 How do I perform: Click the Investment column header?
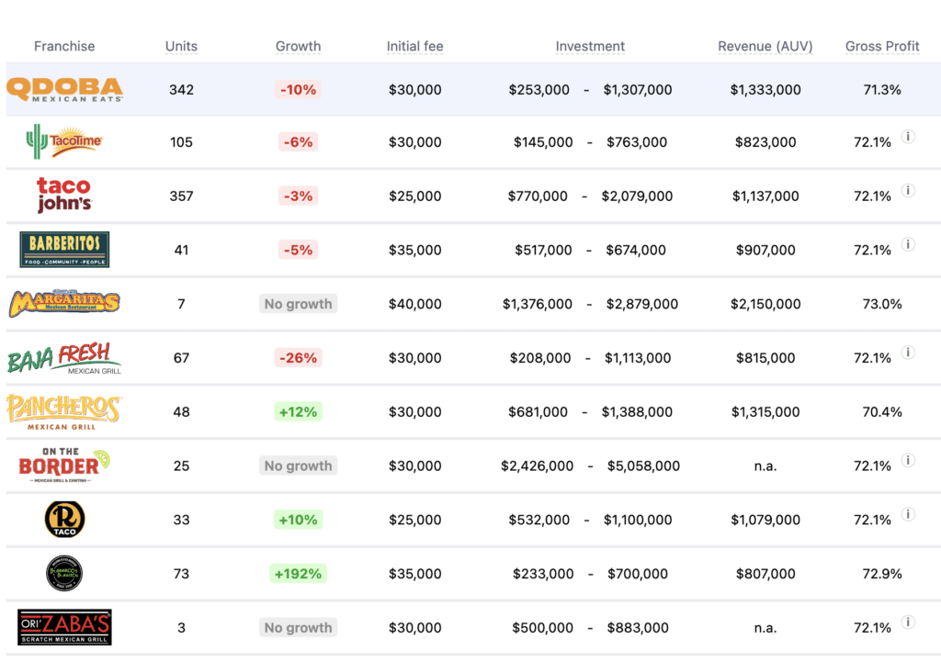(590, 46)
